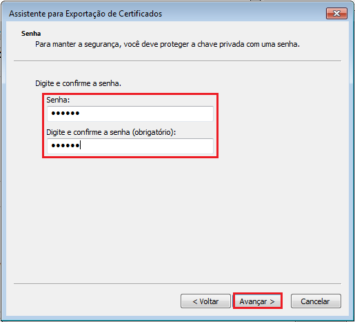355x322 pixels.
Task: Close the certificate export wizard window
Action: pyautogui.click(x=336, y=14)
